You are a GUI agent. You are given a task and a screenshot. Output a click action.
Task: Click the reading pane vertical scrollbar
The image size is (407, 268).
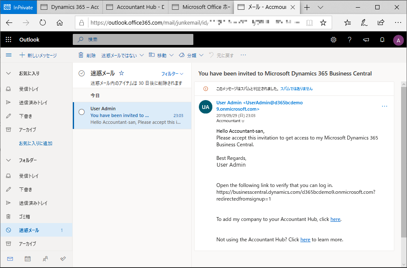(404, 162)
